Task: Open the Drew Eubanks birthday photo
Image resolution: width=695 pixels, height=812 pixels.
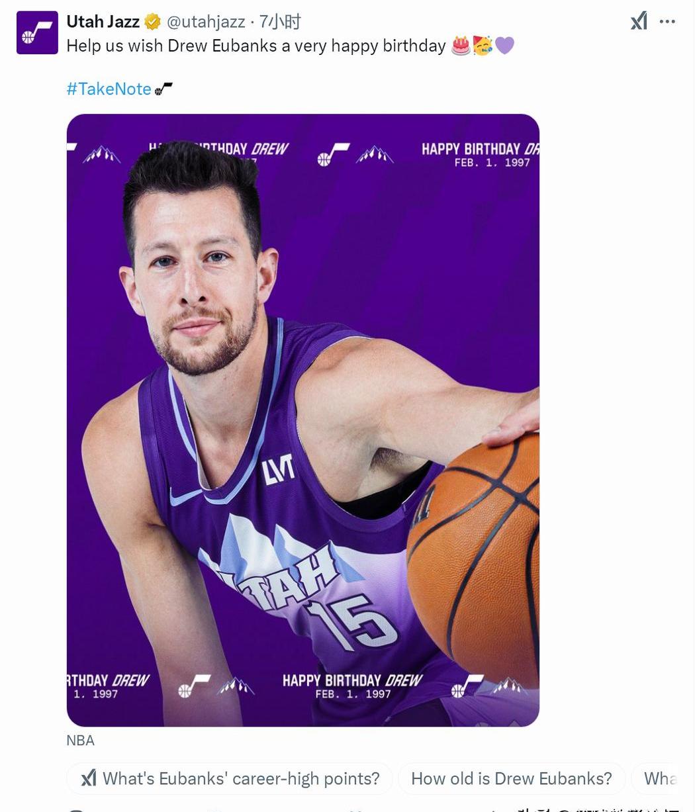Action: (303, 420)
